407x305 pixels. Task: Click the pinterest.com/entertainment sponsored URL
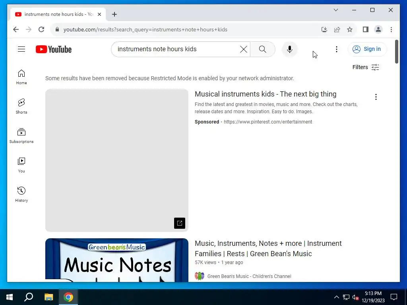coord(268,122)
